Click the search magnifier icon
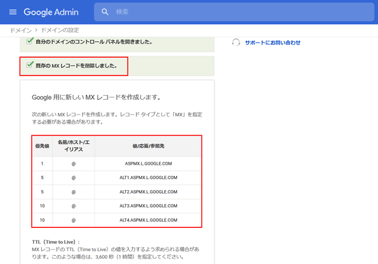Screen dimensions: 378x264 pyautogui.click(x=105, y=12)
